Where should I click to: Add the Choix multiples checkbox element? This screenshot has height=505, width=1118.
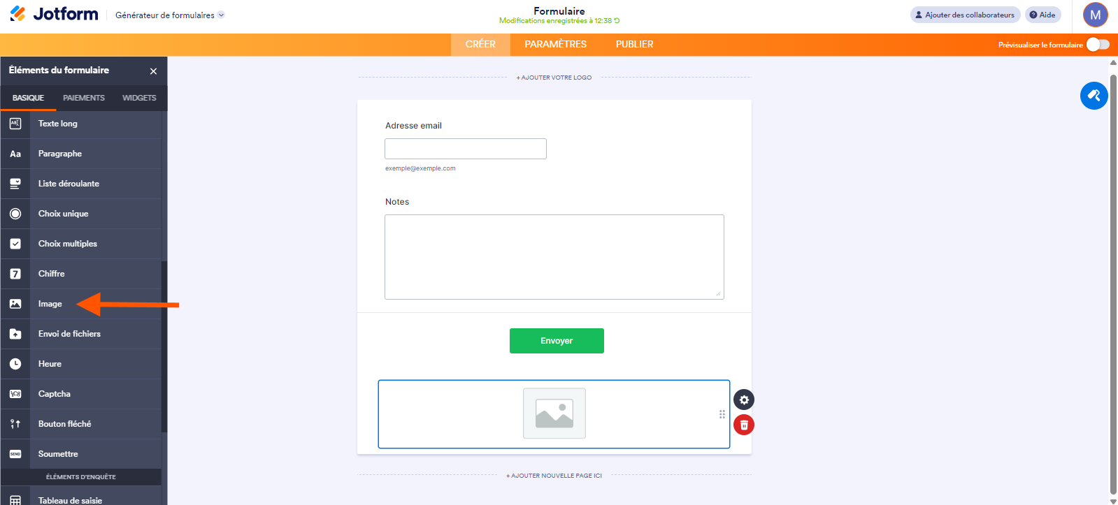click(x=81, y=244)
